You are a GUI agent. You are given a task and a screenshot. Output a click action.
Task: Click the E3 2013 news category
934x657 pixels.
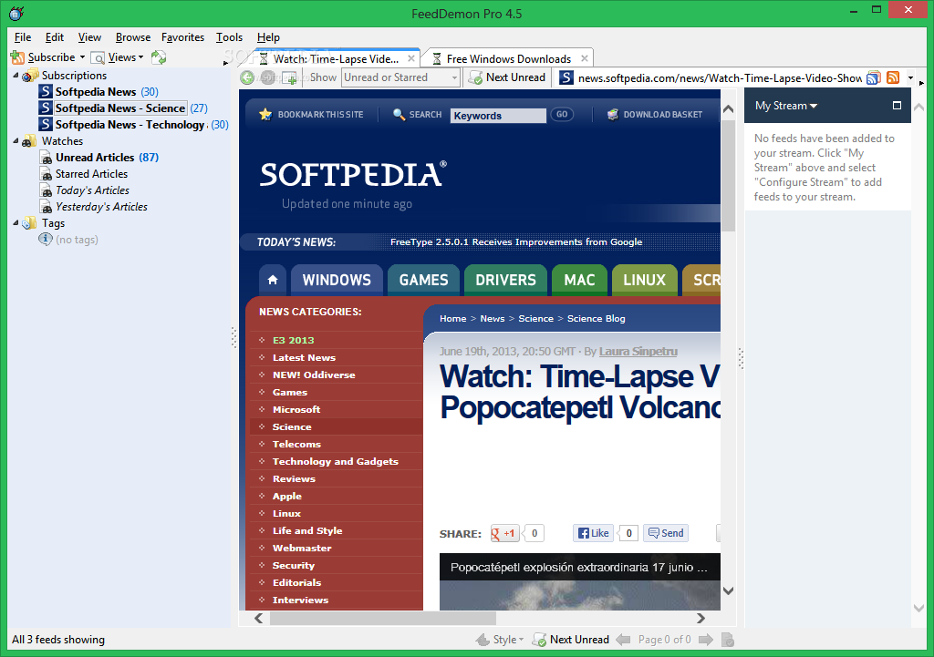tap(293, 340)
